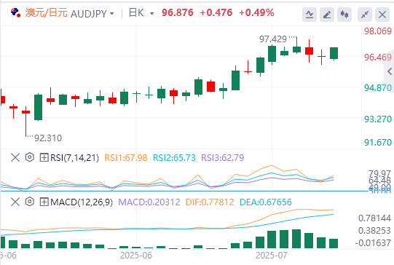Screen dimensions: 394x265
Task: Click the change value +0.476
Action: point(216,12)
